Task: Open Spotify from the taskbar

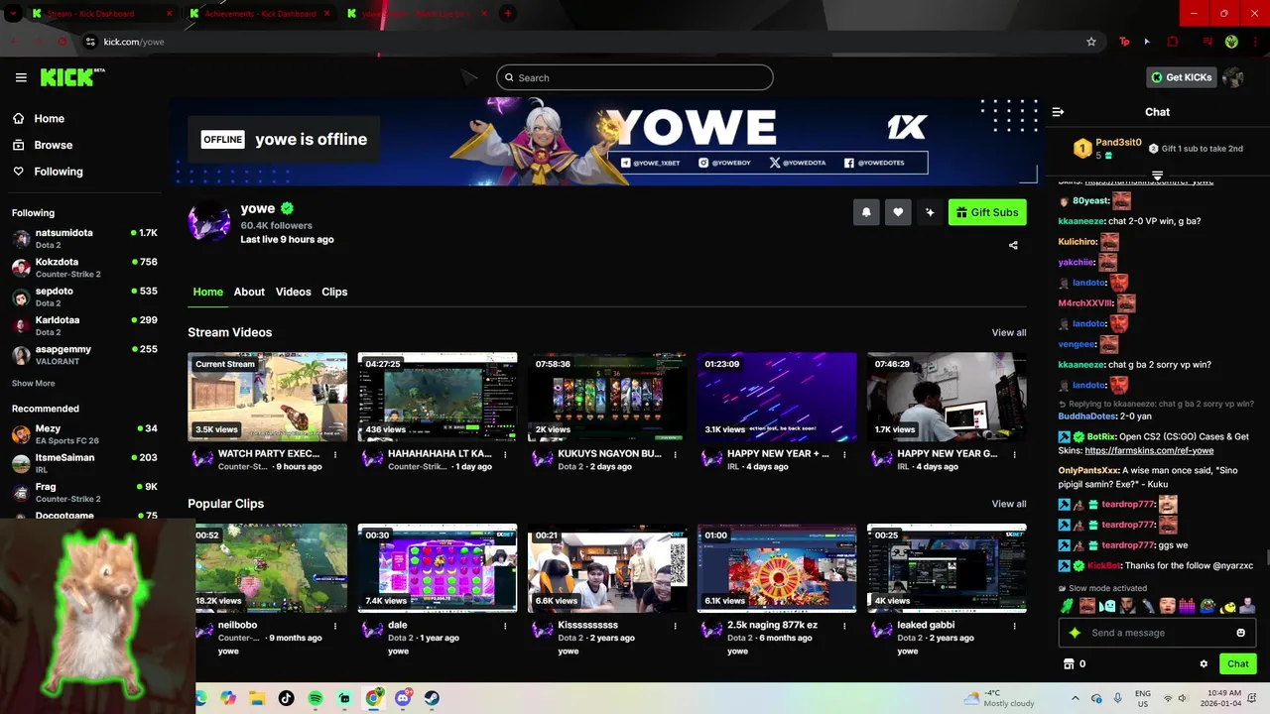Action: pyautogui.click(x=316, y=698)
